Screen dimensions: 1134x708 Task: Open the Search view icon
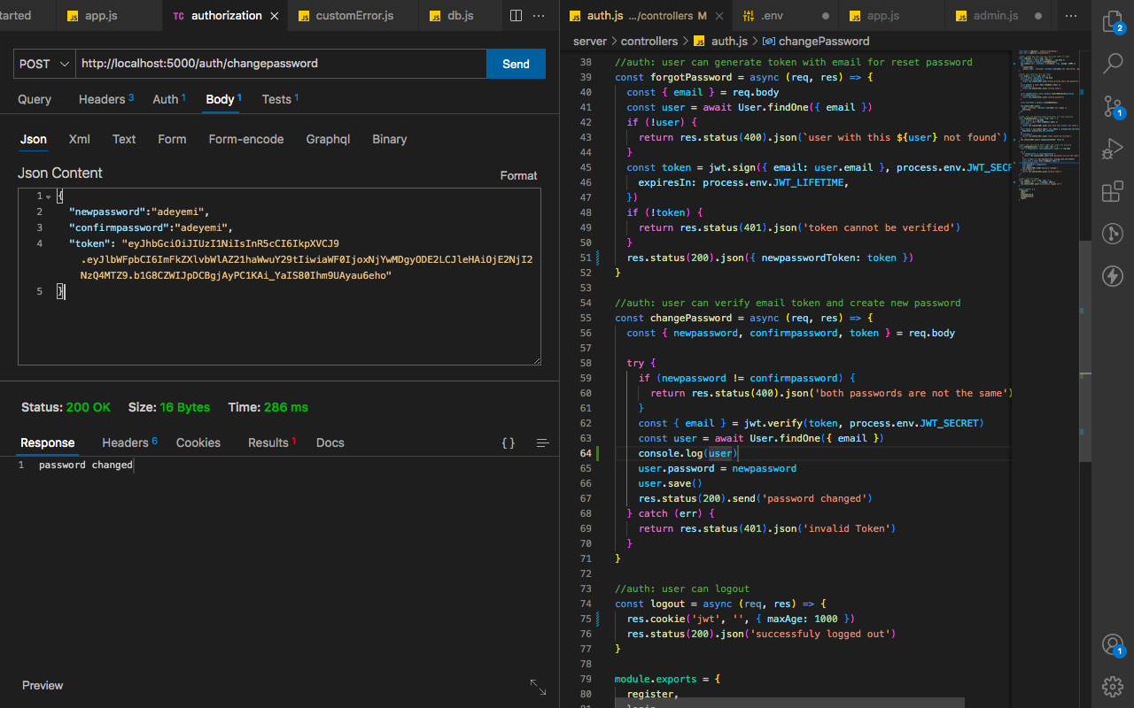(1113, 64)
